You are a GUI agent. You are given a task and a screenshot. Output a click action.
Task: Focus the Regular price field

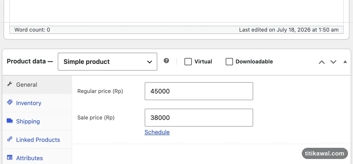pyautogui.click(x=199, y=91)
